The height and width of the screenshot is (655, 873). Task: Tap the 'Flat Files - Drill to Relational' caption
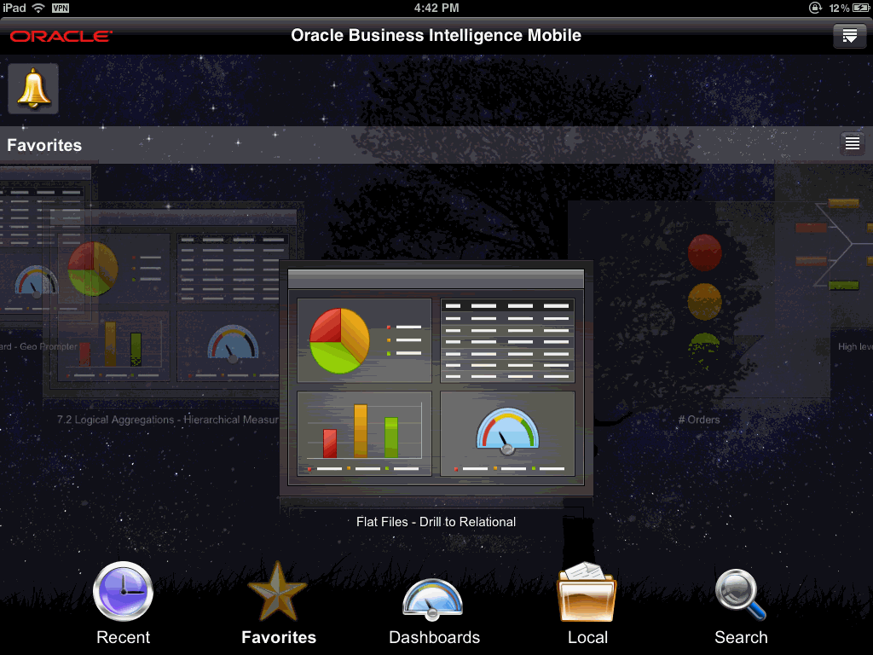tap(436, 522)
